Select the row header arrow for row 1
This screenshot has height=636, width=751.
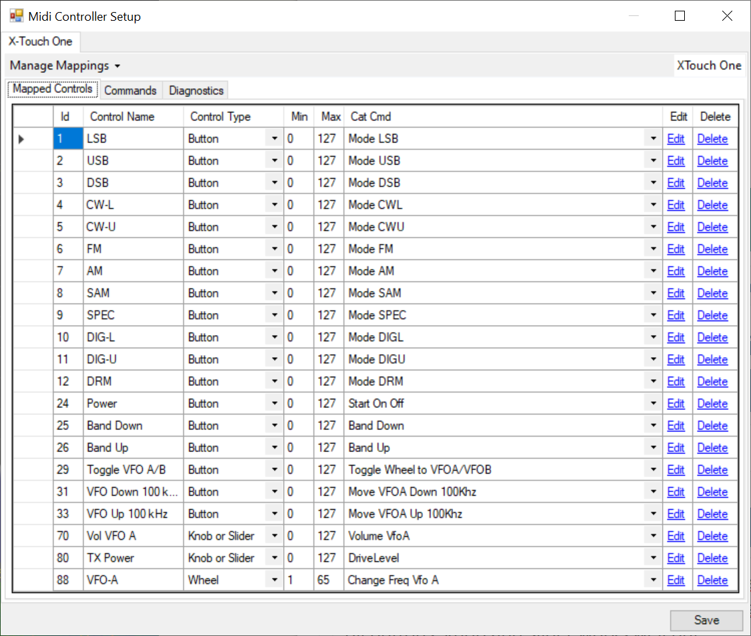33,139
